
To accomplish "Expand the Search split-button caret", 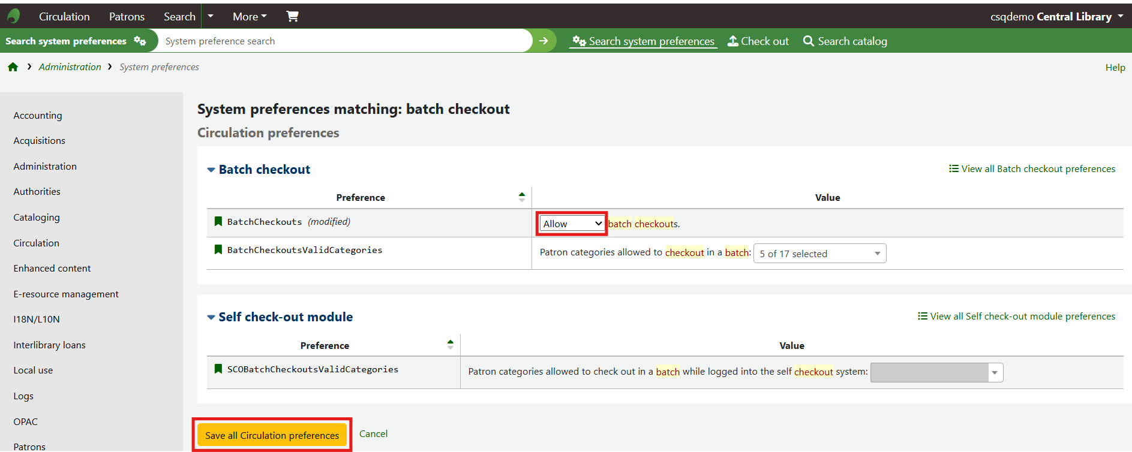I will click(x=211, y=16).
